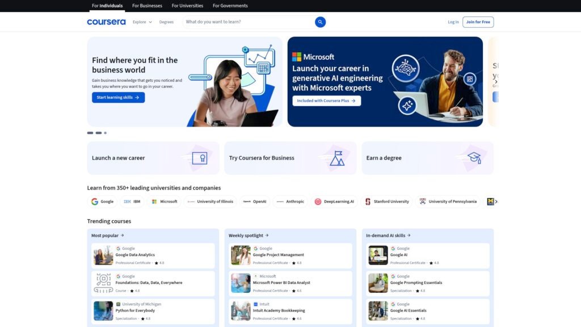Switch to the For Businesses tab
The width and height of the screenshot is (581, 327).
(x=147, y=6)
